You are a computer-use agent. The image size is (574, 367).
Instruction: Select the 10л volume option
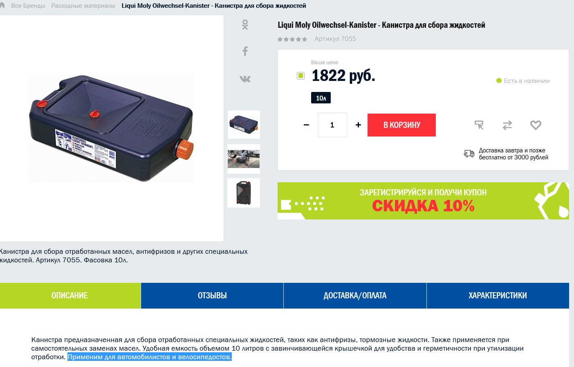click(x=321, y=98)
